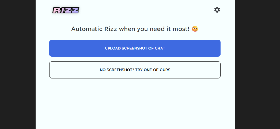Click the smirking emoji in the headline
This screenshot has height=129, width=280.
195,29
